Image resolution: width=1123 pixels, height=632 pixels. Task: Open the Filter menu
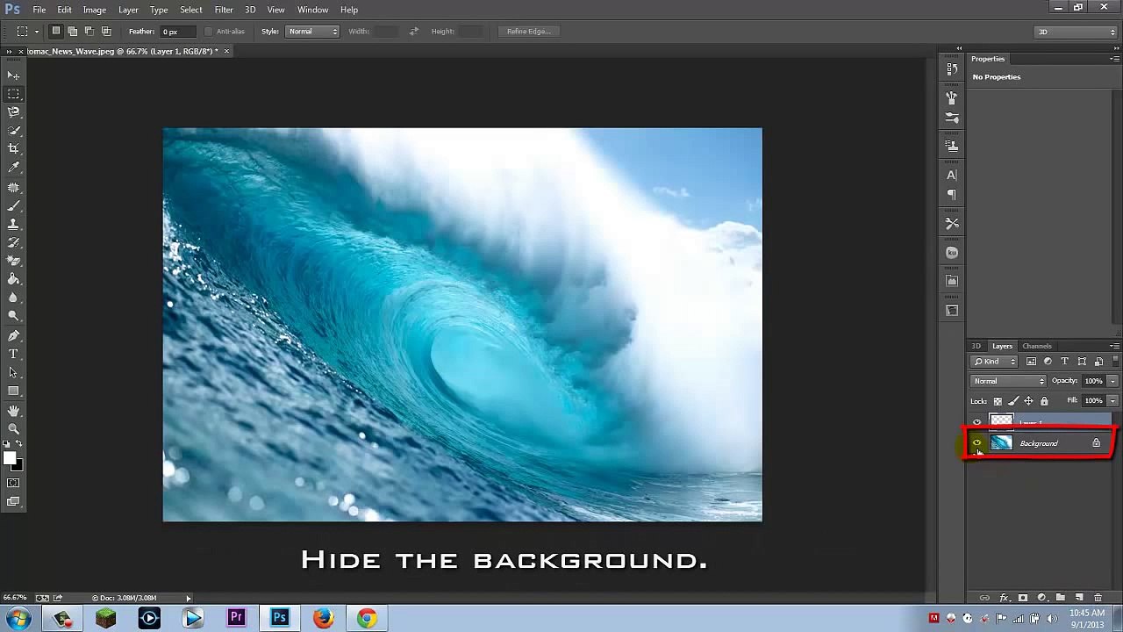tap(224, 10)
